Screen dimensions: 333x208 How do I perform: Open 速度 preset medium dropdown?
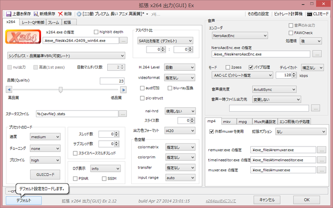45,137
